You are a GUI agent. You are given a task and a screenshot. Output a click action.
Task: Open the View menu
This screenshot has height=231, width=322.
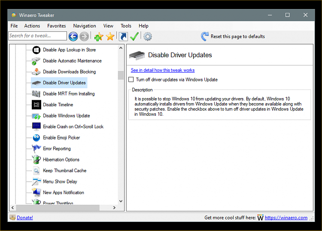[x=108, y=26]
